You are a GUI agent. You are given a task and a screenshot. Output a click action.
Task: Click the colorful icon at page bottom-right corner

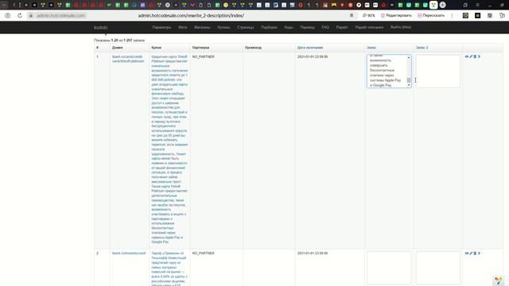[499, 280]
